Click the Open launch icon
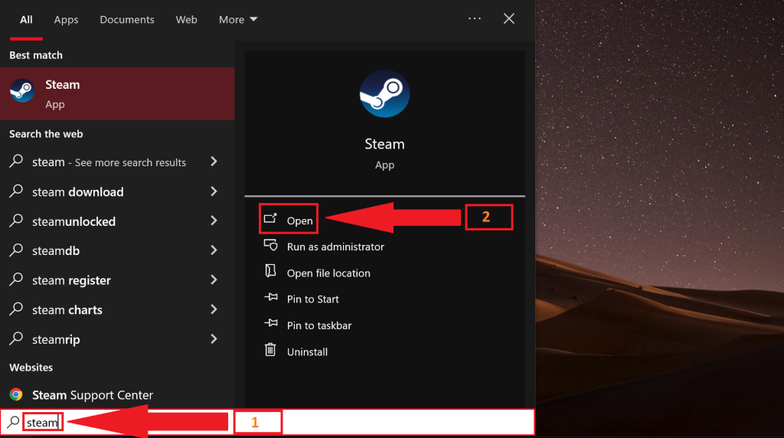Screen dimensions: 784x438 (x=270, y=218)
